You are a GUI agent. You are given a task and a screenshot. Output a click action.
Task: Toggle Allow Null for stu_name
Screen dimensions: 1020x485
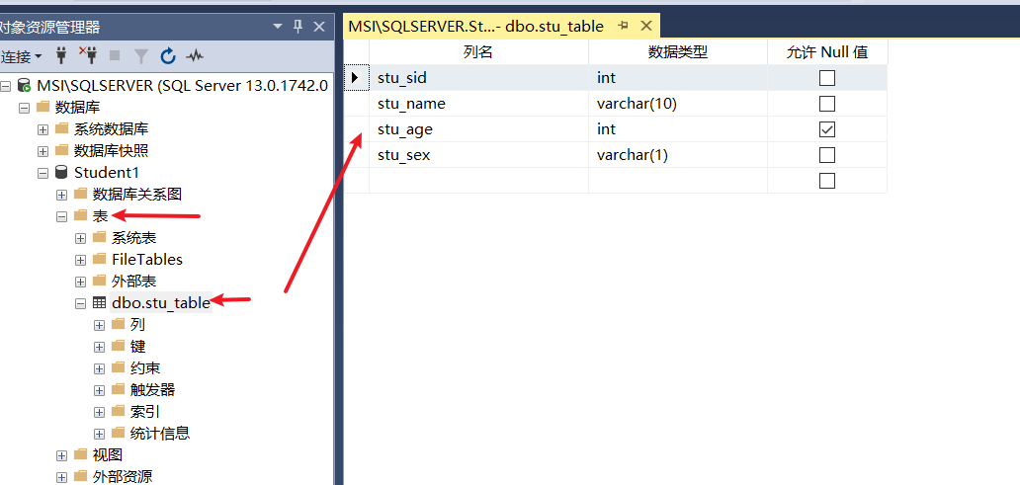(827, 104)
